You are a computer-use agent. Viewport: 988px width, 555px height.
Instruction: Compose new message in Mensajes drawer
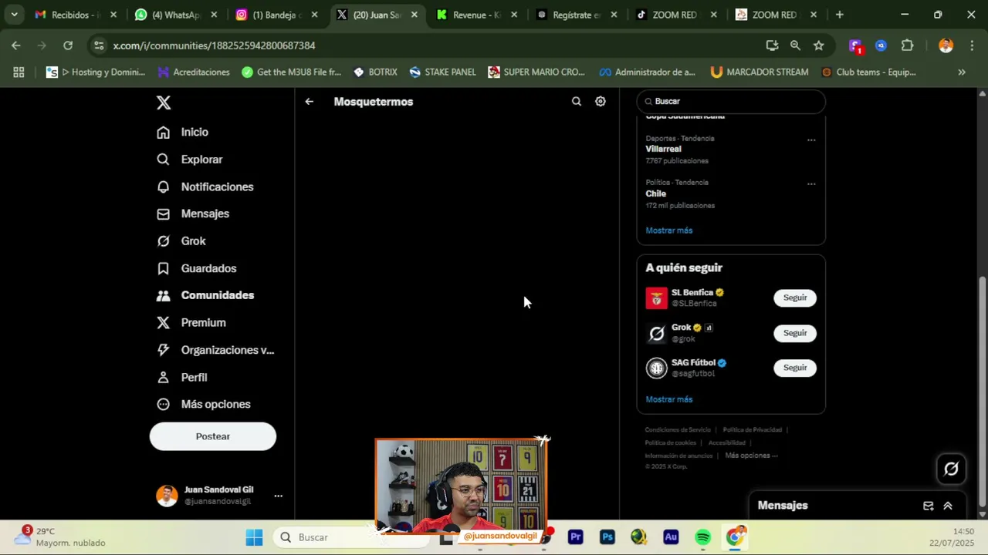929,506
